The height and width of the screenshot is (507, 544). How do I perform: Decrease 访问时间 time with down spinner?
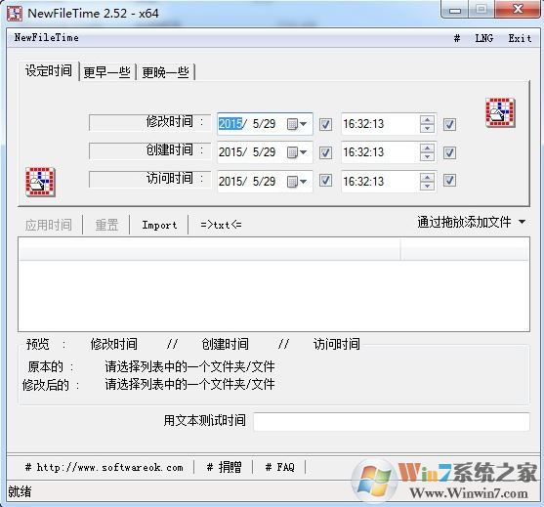pos(427,186)
